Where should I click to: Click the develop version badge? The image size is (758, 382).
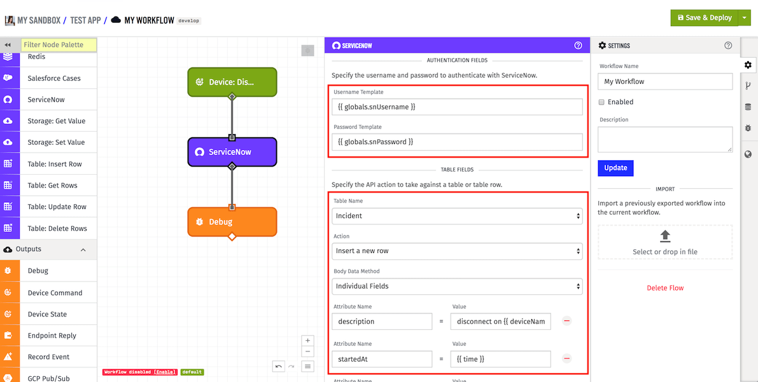coord(188,21)
